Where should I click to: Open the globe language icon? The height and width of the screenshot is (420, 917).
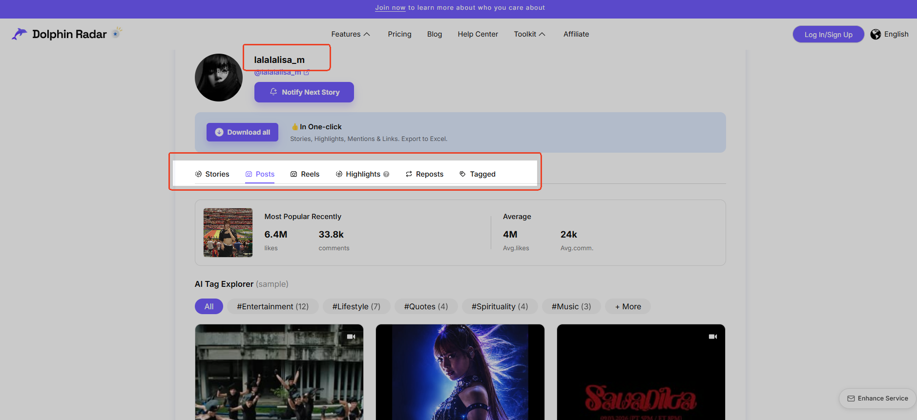pos(875,34)
